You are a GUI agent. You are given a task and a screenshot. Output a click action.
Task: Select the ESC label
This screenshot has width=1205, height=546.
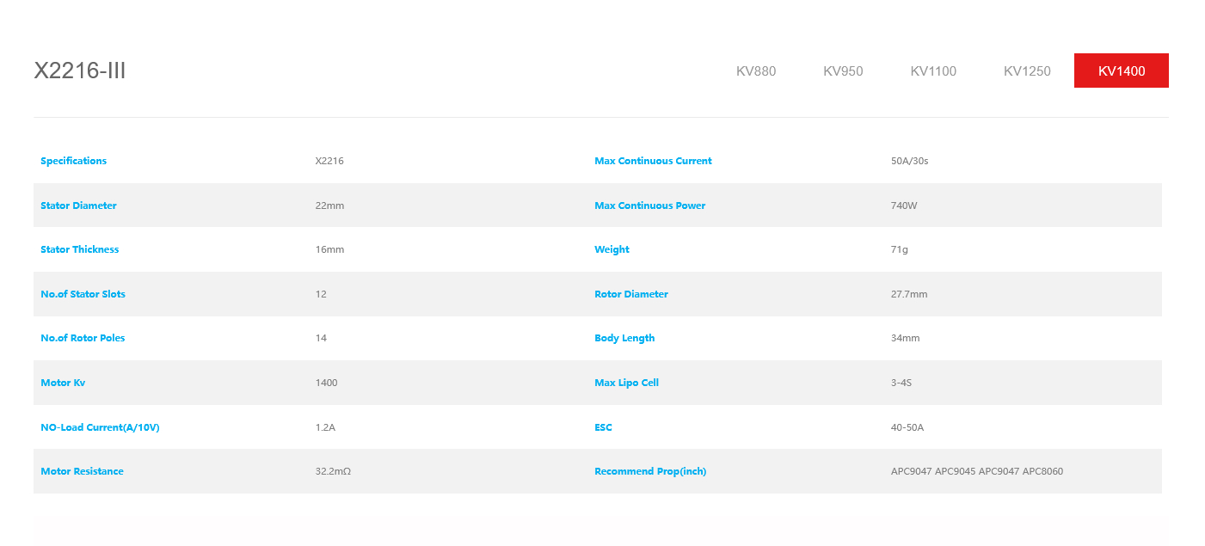tap(603, 427)
